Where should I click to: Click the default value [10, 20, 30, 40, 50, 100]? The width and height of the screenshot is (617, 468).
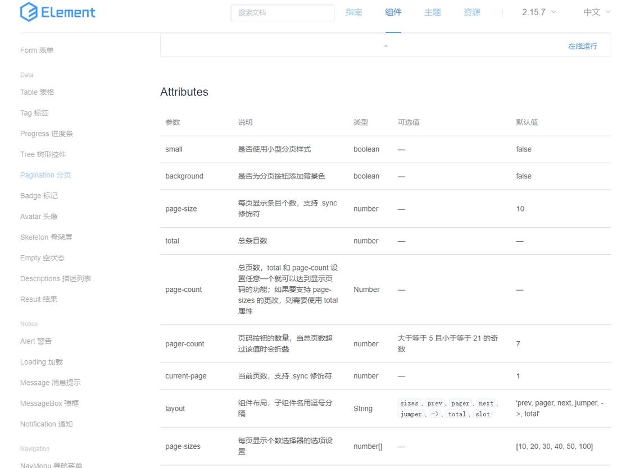pyautogui.click(x=555, y=446)
